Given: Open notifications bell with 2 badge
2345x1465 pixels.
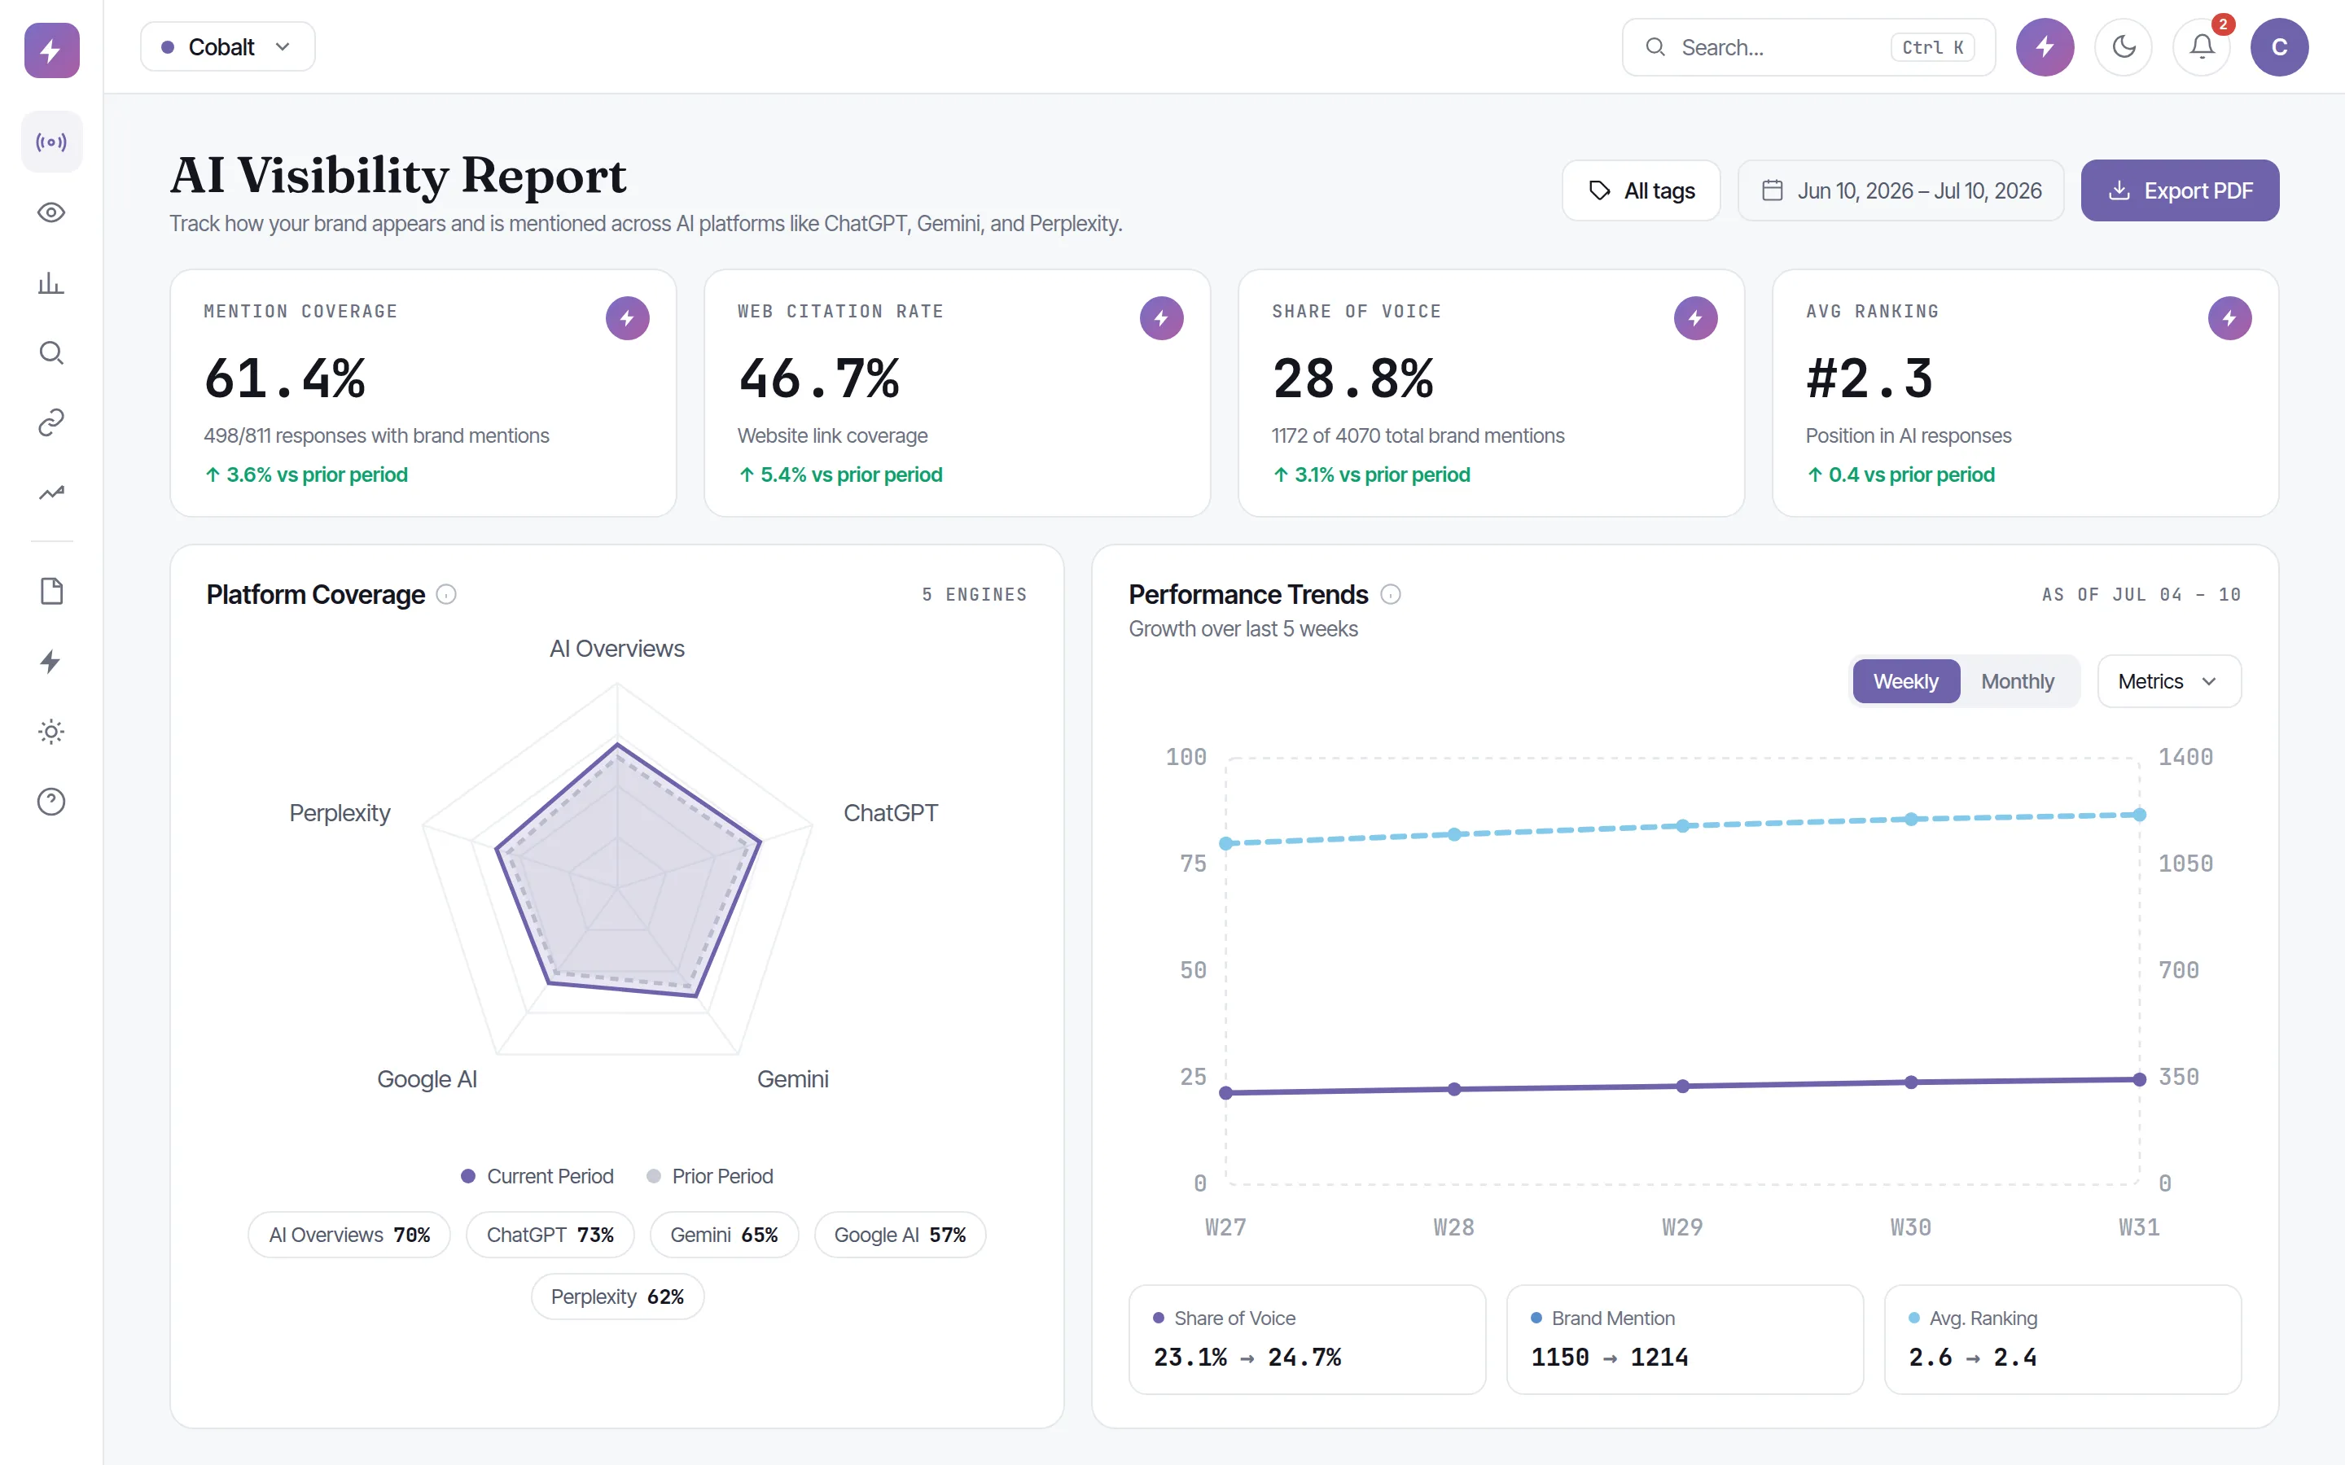Looking at the screenshot, I should [2202, 46].
